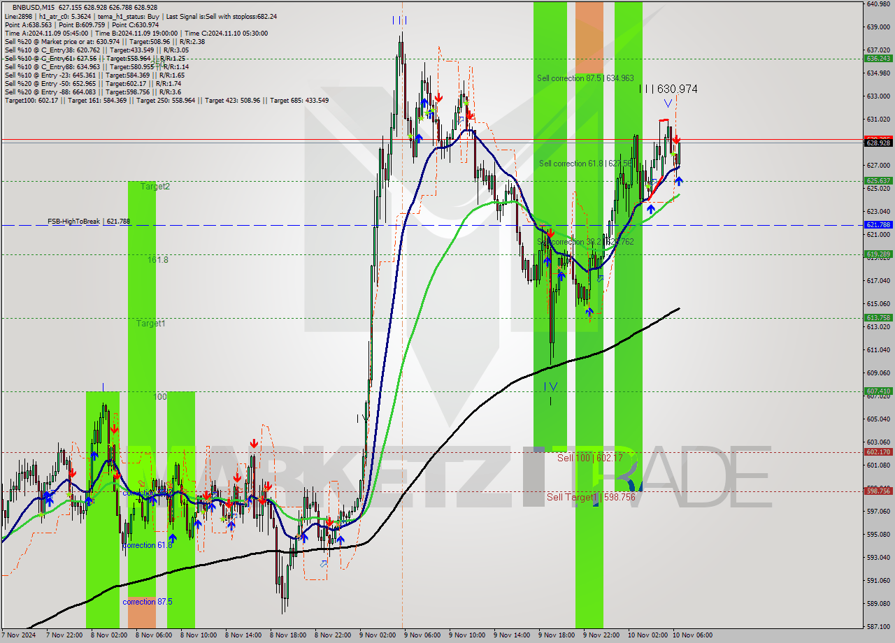The width and height of the screenshot is (895, 643).
Task: Click the BNBUSD,M15 symbol title
Action: pos(34,7)
